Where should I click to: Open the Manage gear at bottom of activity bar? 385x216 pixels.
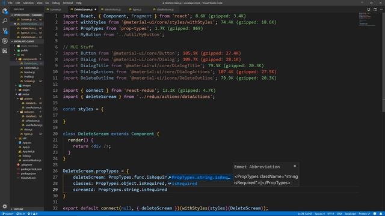[5, 206]
